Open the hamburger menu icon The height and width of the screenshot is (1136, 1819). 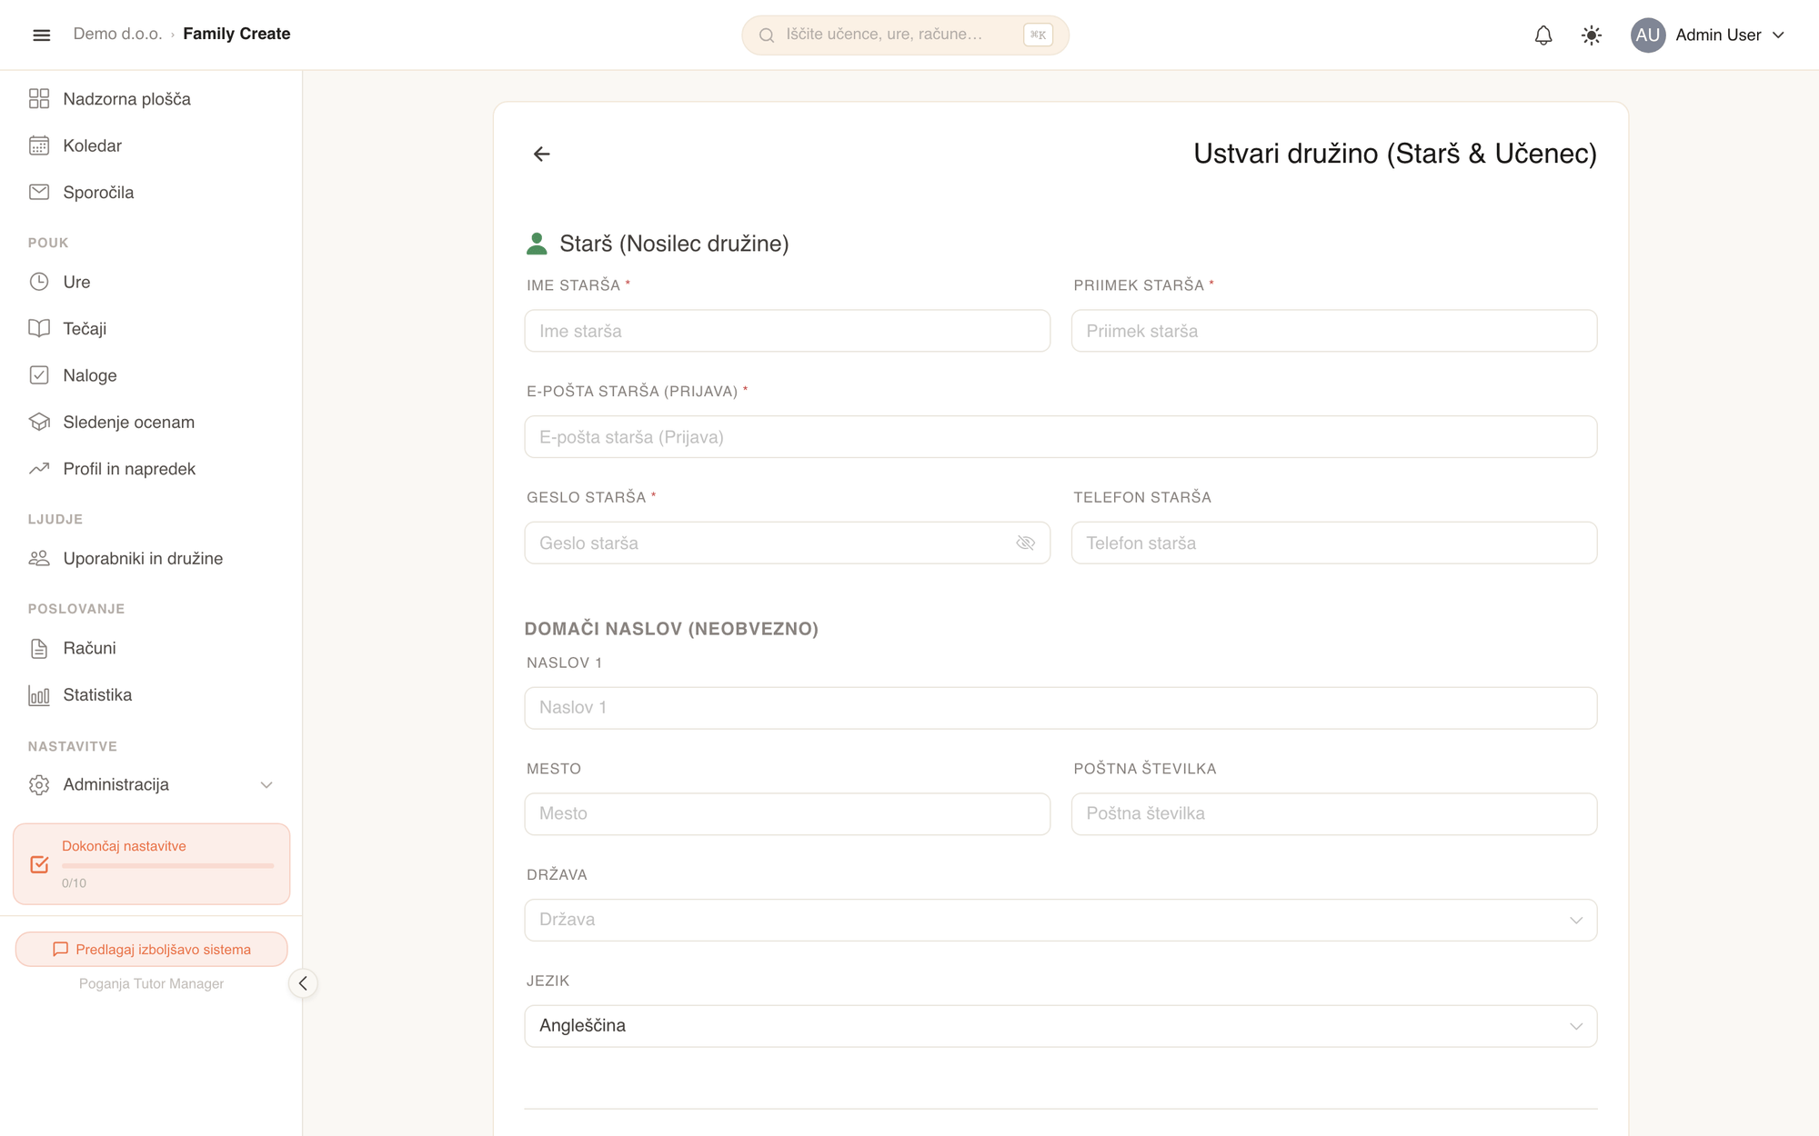pyautogui.click(x=42, y=35)
